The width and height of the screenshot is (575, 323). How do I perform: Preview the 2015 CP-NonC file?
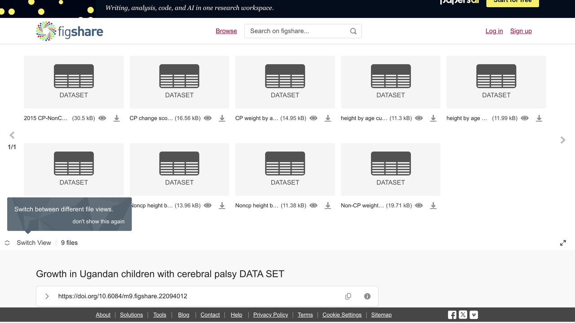pos(102,118)
